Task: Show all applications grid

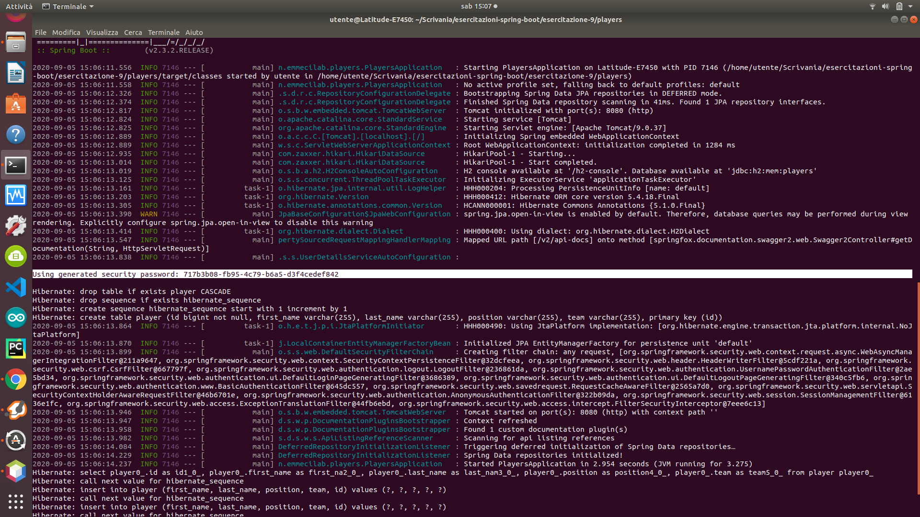Action: coord(16,501)
